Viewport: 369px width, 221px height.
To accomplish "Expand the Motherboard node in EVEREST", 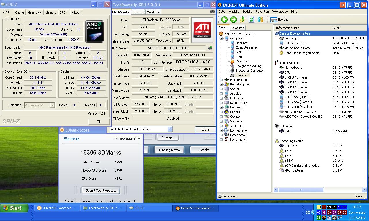I will (x=221, y=80).
